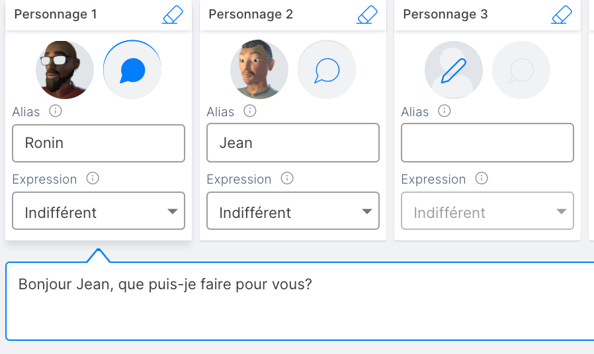Image resolution: width=594 pixels, height=354 pixels.
Task: Select Ronin's speech bubble as speaker
Action: pos(132,70)
